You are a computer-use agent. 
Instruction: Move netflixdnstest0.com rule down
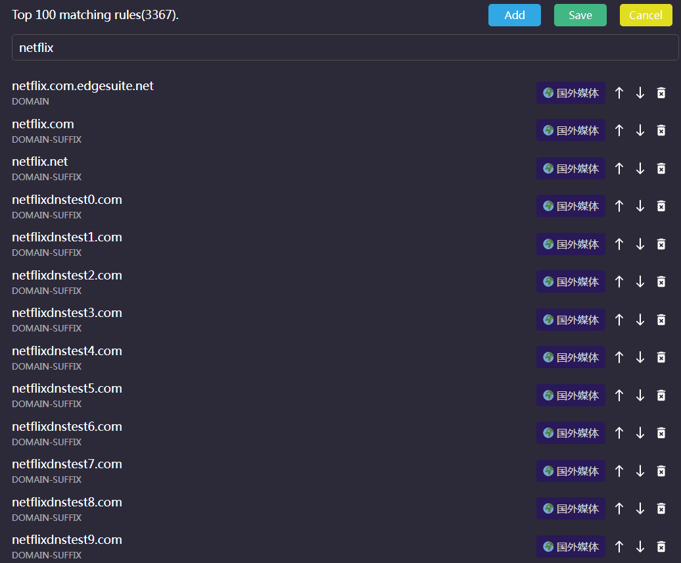tap(640, 206)
